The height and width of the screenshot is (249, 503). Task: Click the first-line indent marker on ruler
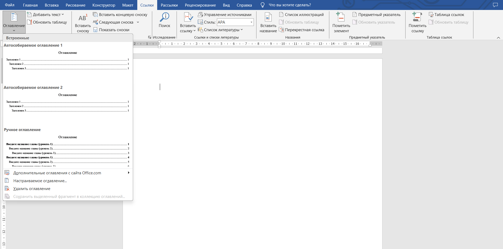159,42
